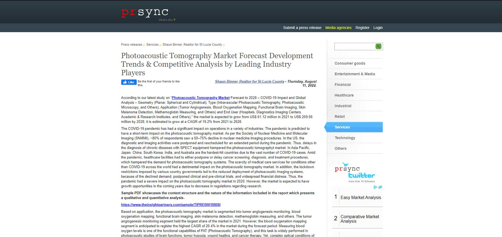Visit Shaun Binner's author profile link
Viewport: 502px width, 237px height.
[x=249, y=81]
